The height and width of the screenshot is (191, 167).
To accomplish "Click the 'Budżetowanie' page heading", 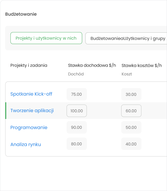I will (21, 14).
